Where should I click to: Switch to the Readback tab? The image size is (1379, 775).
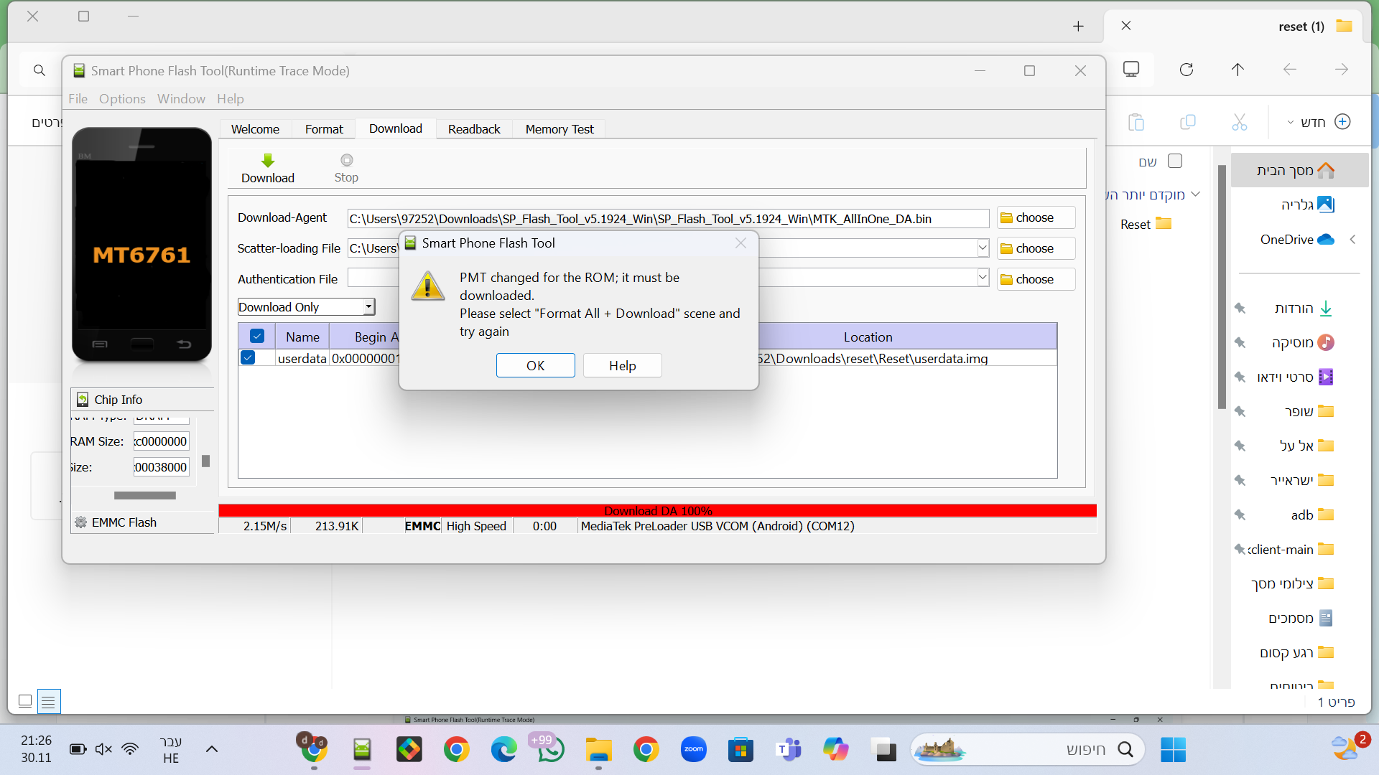[x=474, y=129]
